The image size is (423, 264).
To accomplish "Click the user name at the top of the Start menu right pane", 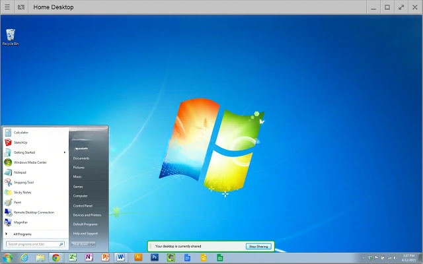I will coord(81,148).
